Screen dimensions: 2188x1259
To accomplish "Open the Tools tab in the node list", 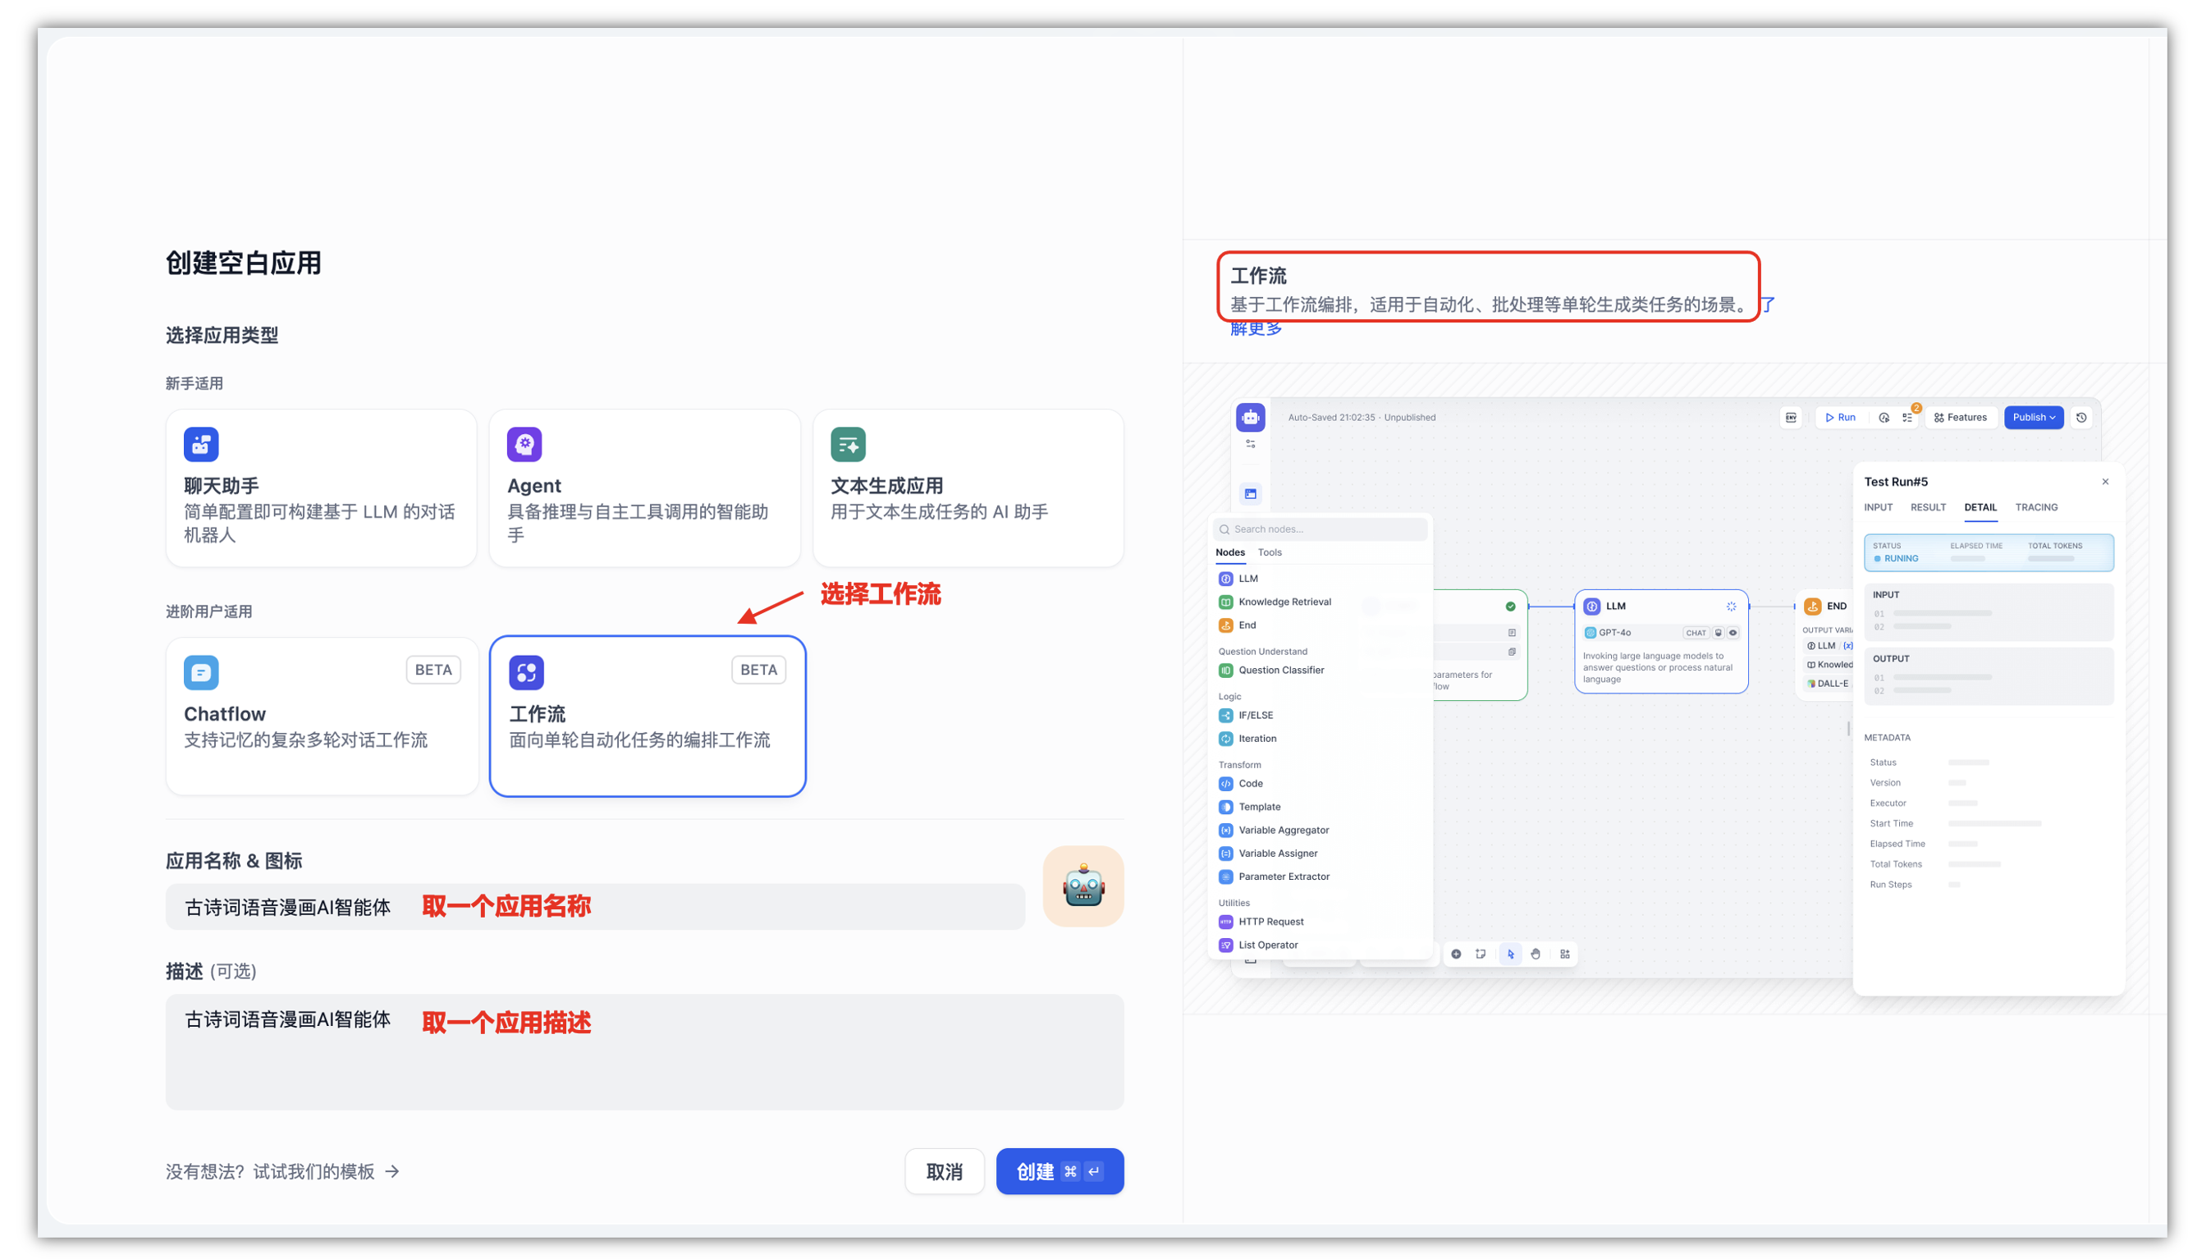I will tap(1269, 552).
